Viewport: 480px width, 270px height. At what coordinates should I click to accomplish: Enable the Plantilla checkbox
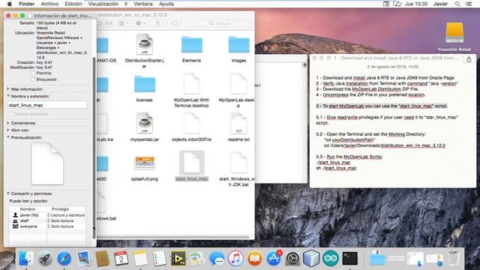pos(33,73)
